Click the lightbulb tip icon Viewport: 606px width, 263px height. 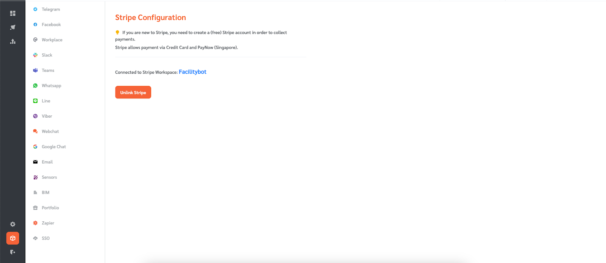click(117, 33)
